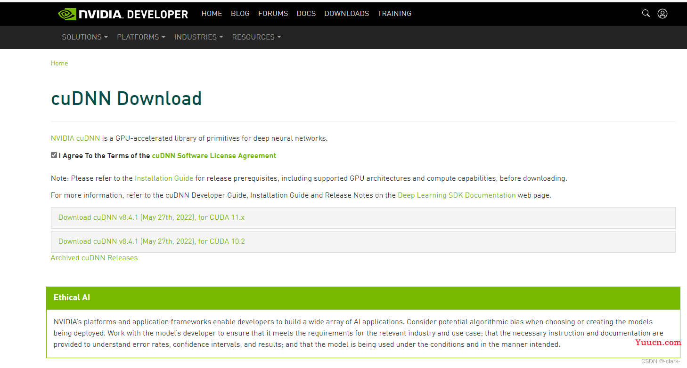Screen dimensions: 687x368
Task: Expand Download cuDNN v8.4.1 for CUDA 10.2
Action: [x=363, y=242]
